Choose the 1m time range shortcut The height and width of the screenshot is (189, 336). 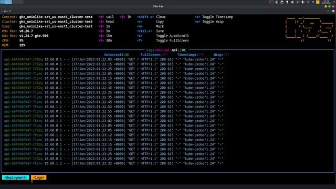coord(104,26)
